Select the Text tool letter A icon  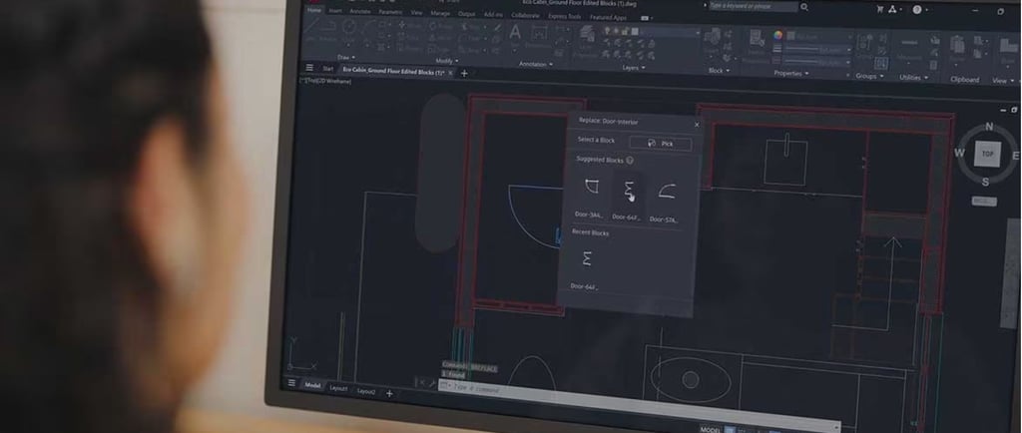coord(515,31)
